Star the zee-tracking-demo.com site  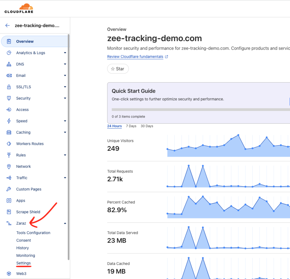(118, 69)
